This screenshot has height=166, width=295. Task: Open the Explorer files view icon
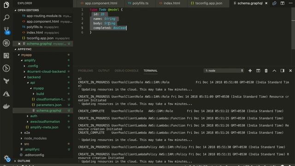point(6,5)
